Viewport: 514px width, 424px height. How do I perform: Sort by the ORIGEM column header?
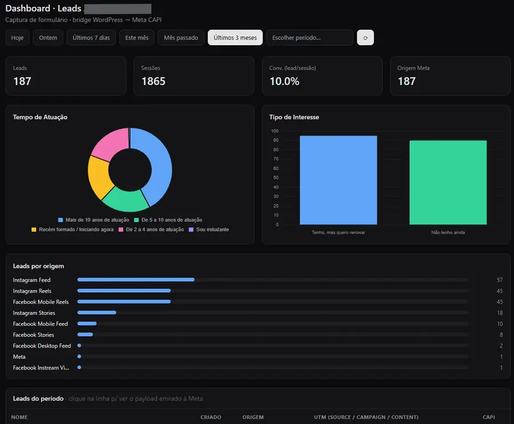[253, 417]
